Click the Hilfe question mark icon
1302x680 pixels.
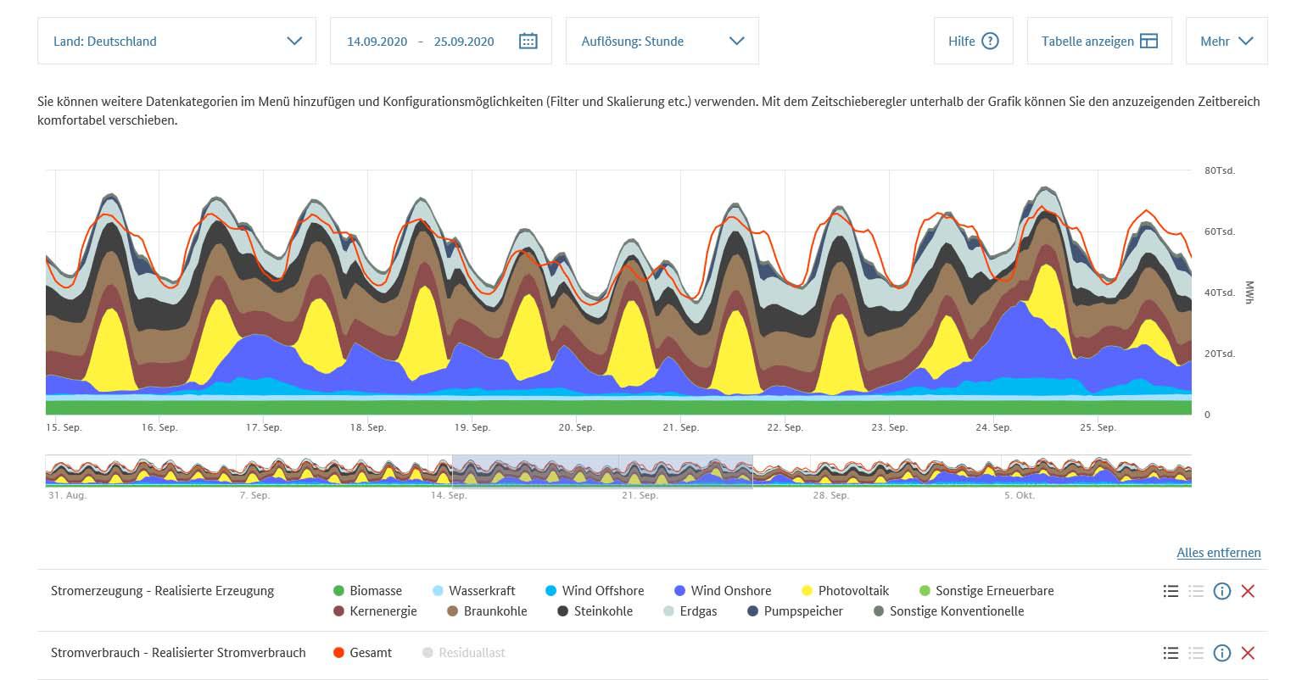(x=990, y=41)
